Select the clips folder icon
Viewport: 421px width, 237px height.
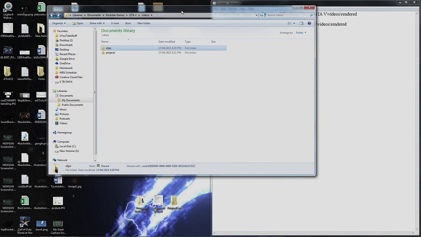click(x=103, y=48)
